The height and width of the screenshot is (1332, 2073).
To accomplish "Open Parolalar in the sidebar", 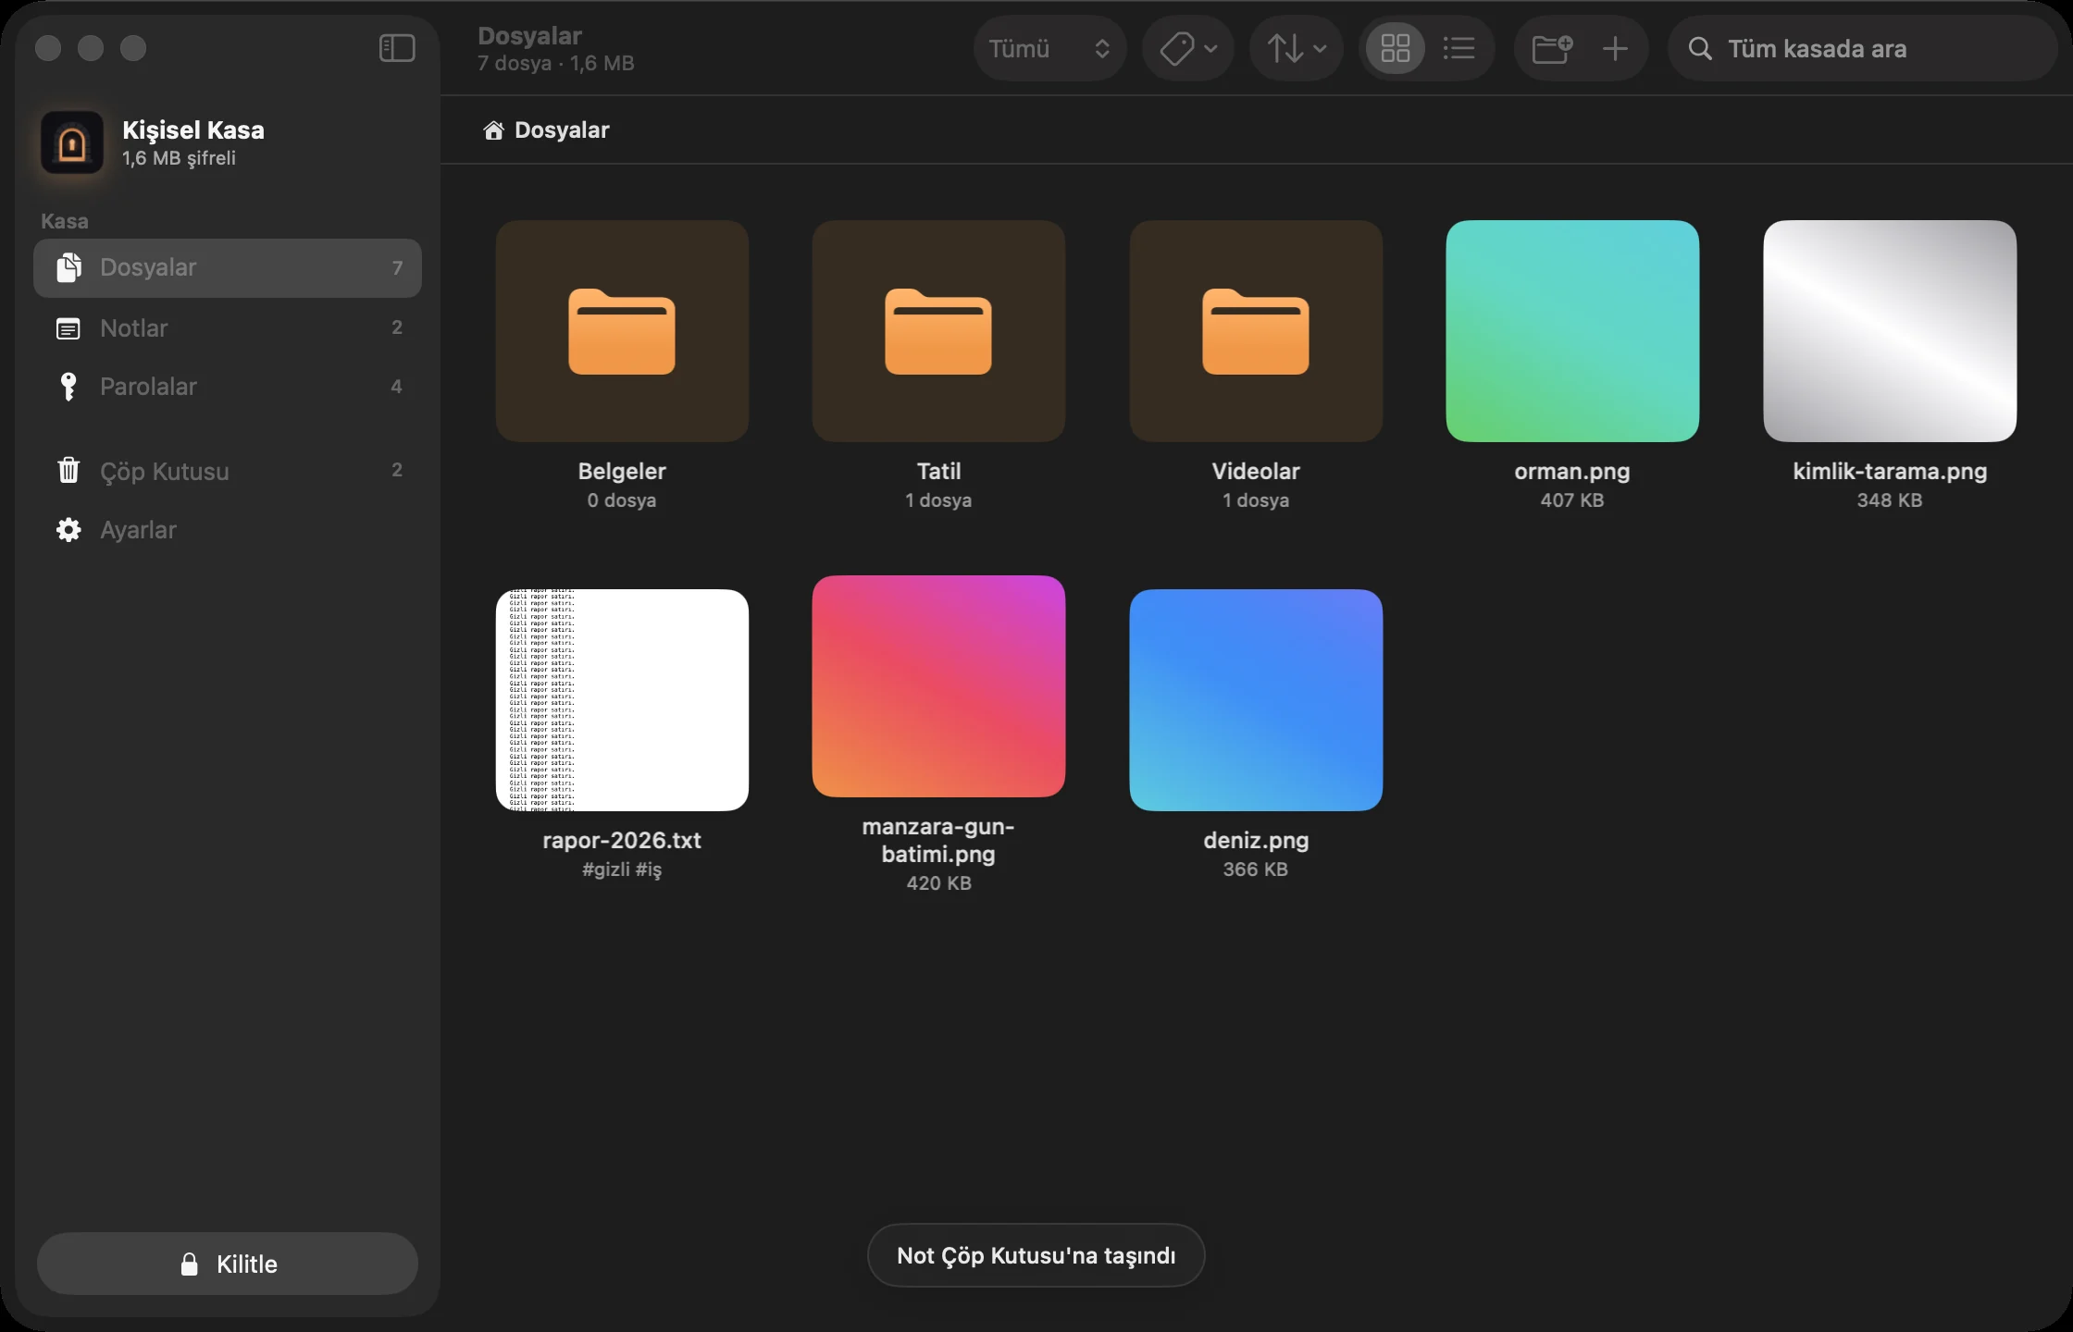I will (x=228, y=387).
